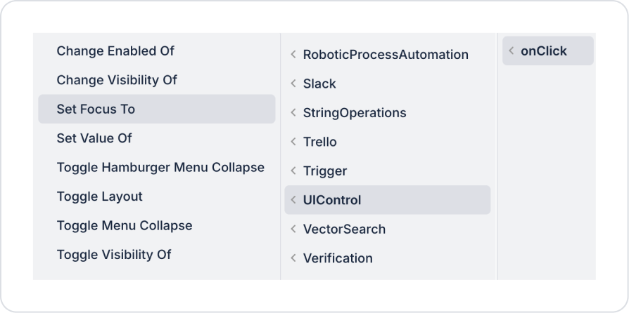Screen dimensions: 629x313
Task: Click the chevron beside onClick
Action: coord(512,51)
